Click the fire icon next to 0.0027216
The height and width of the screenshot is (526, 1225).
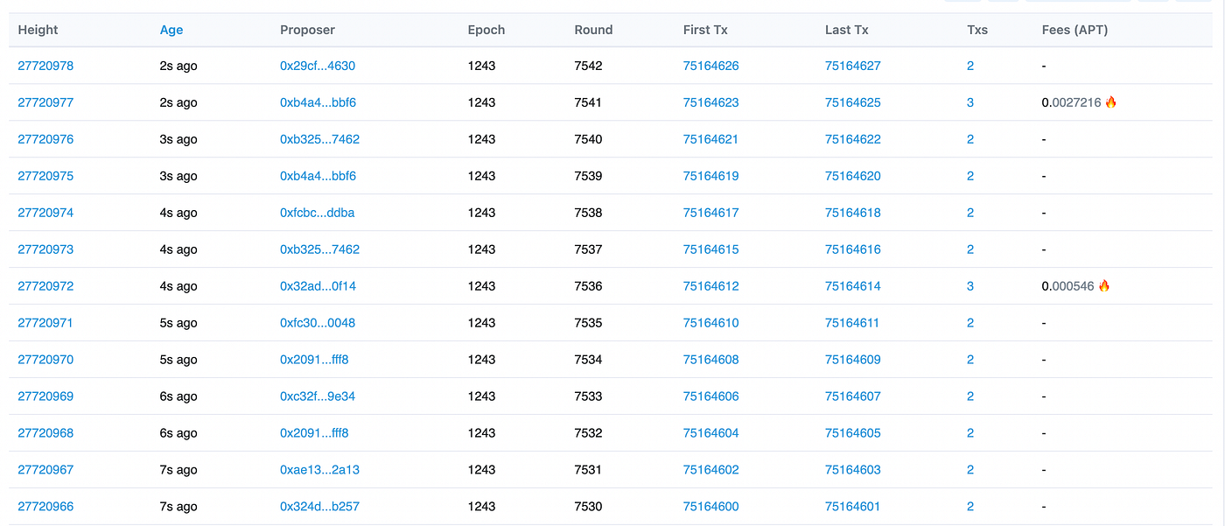click(1111, 102)
